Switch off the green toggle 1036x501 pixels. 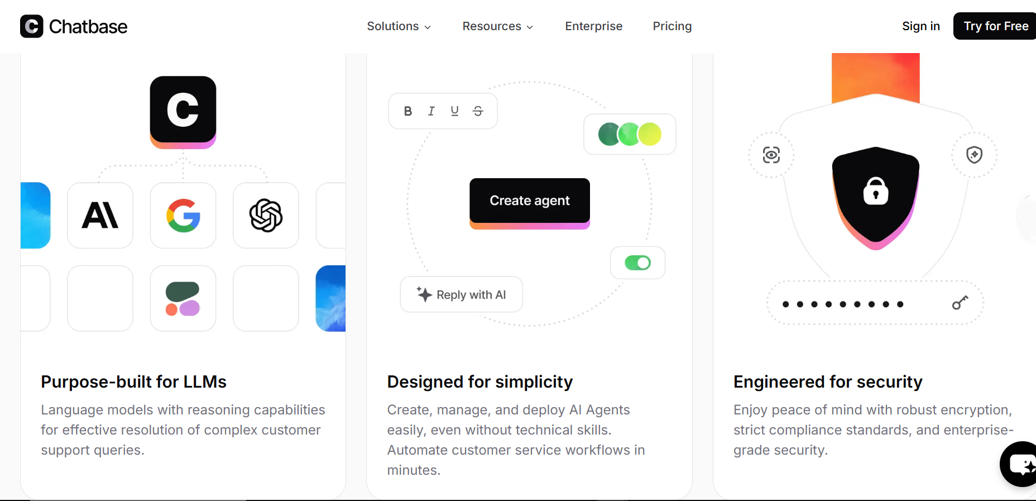pos(637,263)
